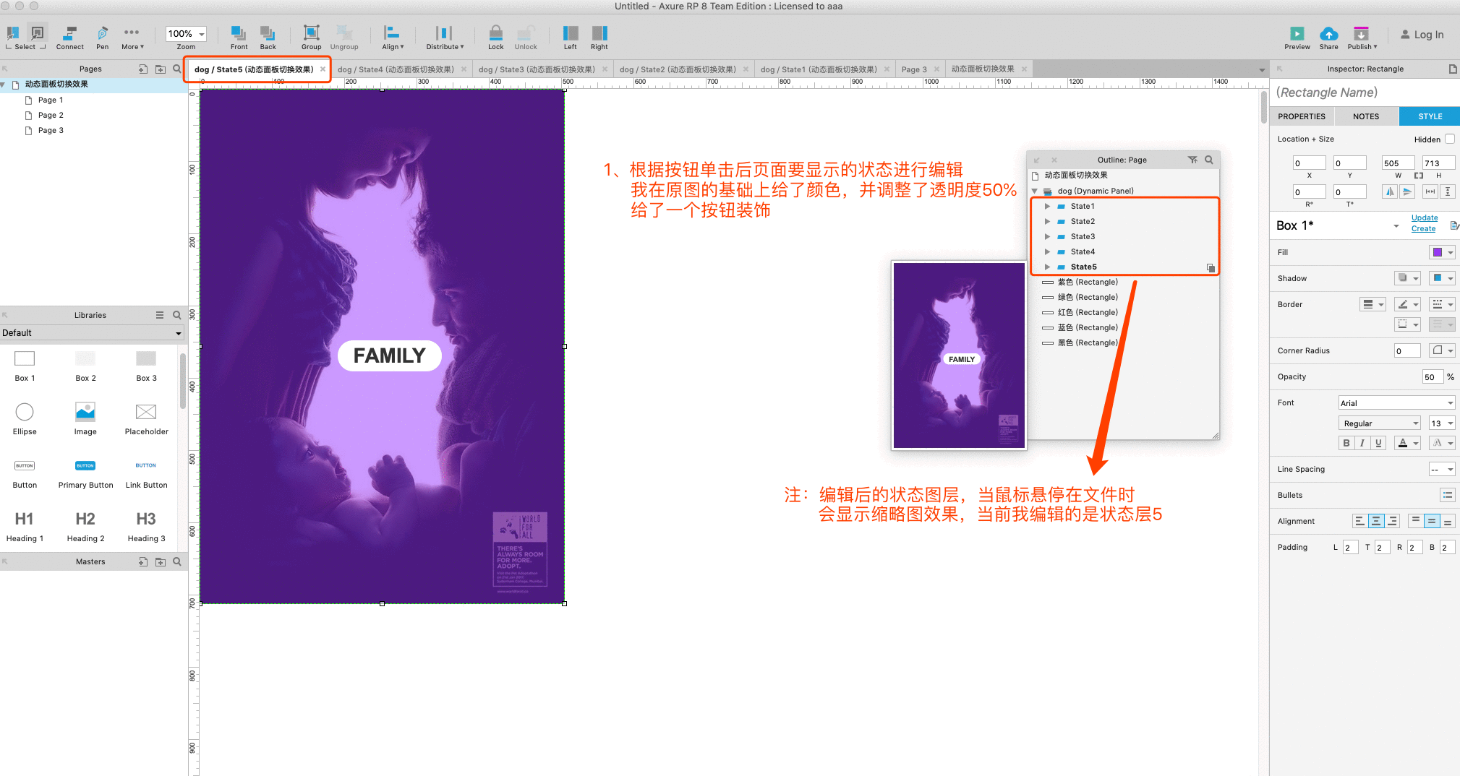Open the Line Spacing dropdown
The height and width of the screenshot is (776, 1460).
pyautogui.click(x=1442, y=470)
